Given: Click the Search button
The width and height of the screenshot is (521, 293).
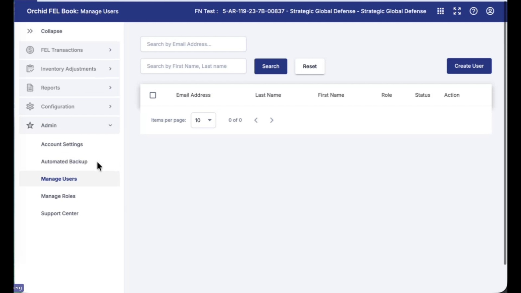Looking at the screenshot, I should [x=271, y=66].
